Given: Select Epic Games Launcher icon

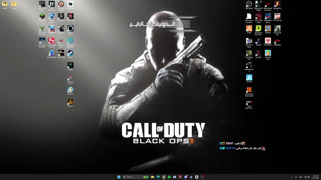Looking at the screenshot, I should [x=249, y=18].
